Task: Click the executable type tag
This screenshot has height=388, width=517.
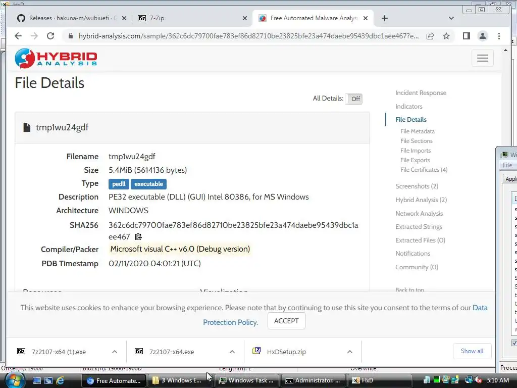Action: tap(149, 184)
